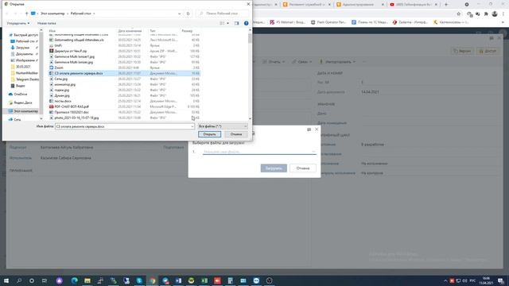Open the Упорядочить dropdown menu
509x286 pixels.
pos(18,23)
